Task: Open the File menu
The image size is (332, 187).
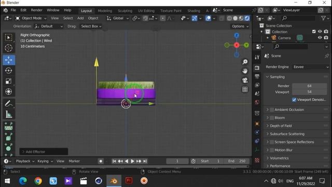Action: click(x=13, y=10)
